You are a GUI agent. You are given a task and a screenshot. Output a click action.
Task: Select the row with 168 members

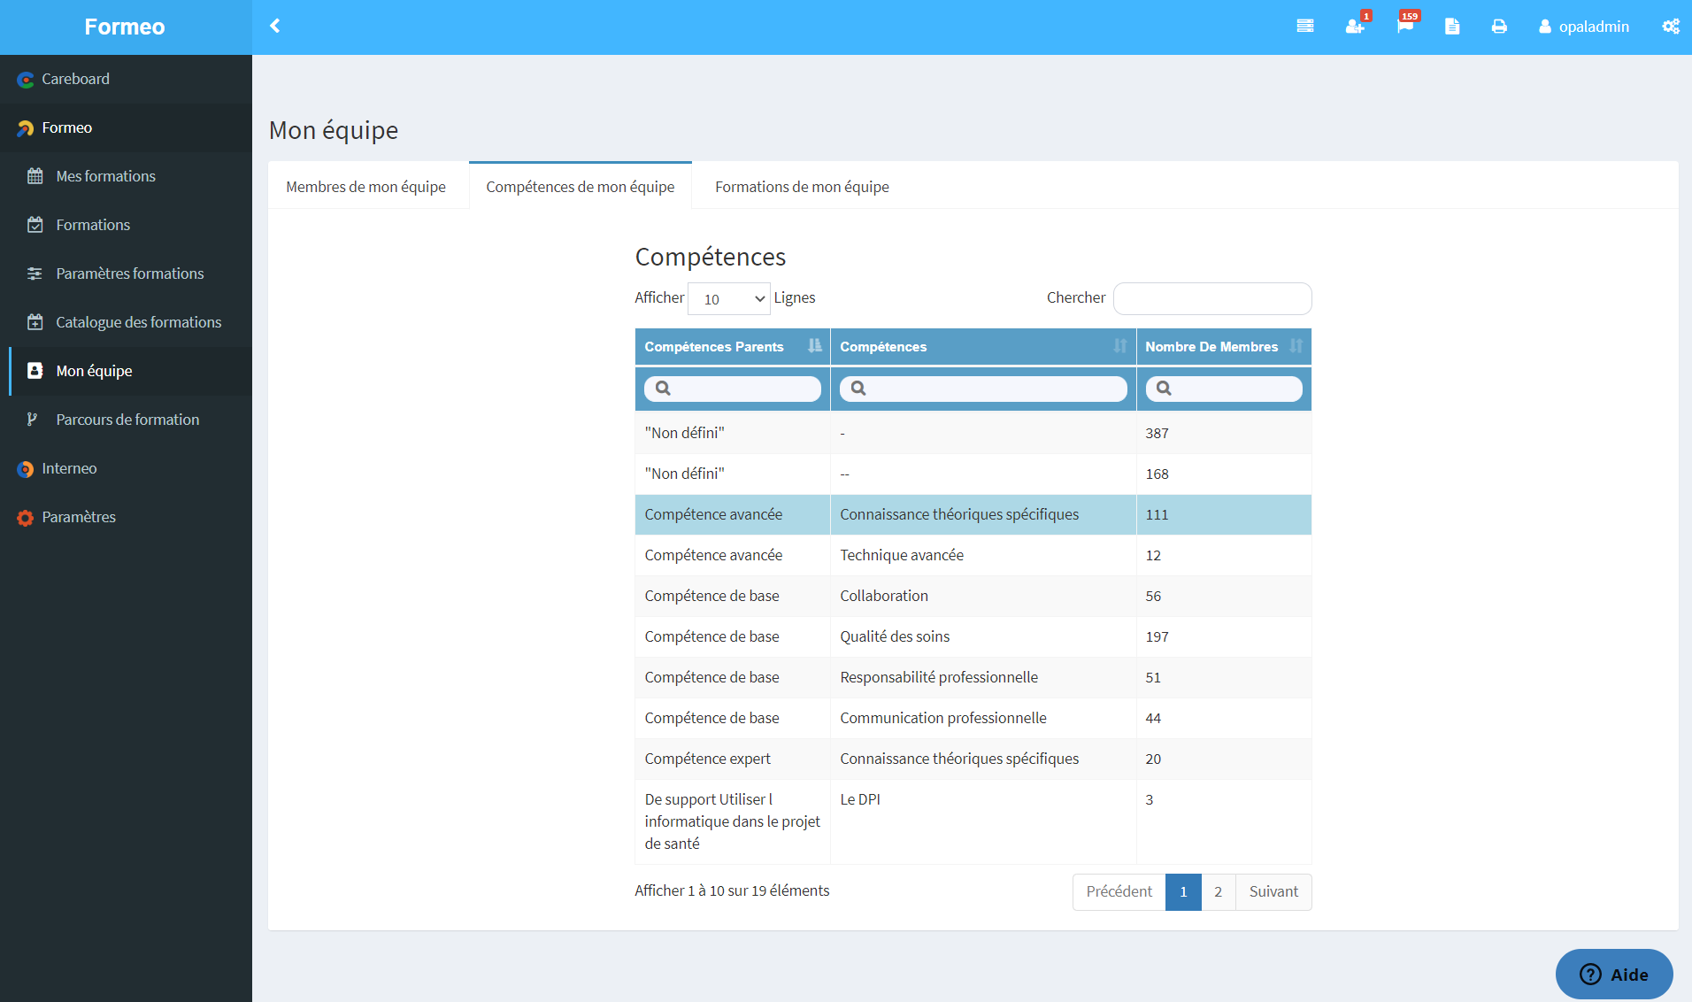tap(973, 474)
